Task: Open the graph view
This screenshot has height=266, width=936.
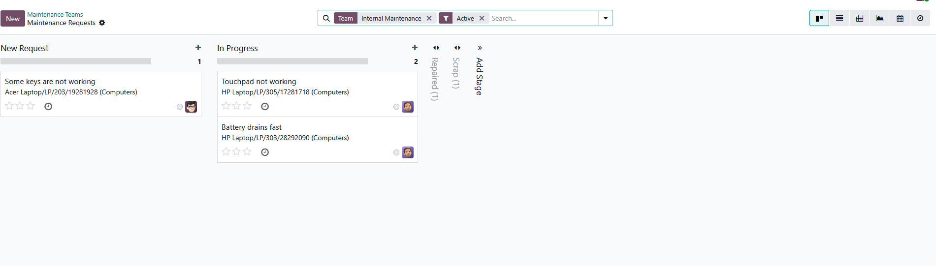Action: point(880,18)
